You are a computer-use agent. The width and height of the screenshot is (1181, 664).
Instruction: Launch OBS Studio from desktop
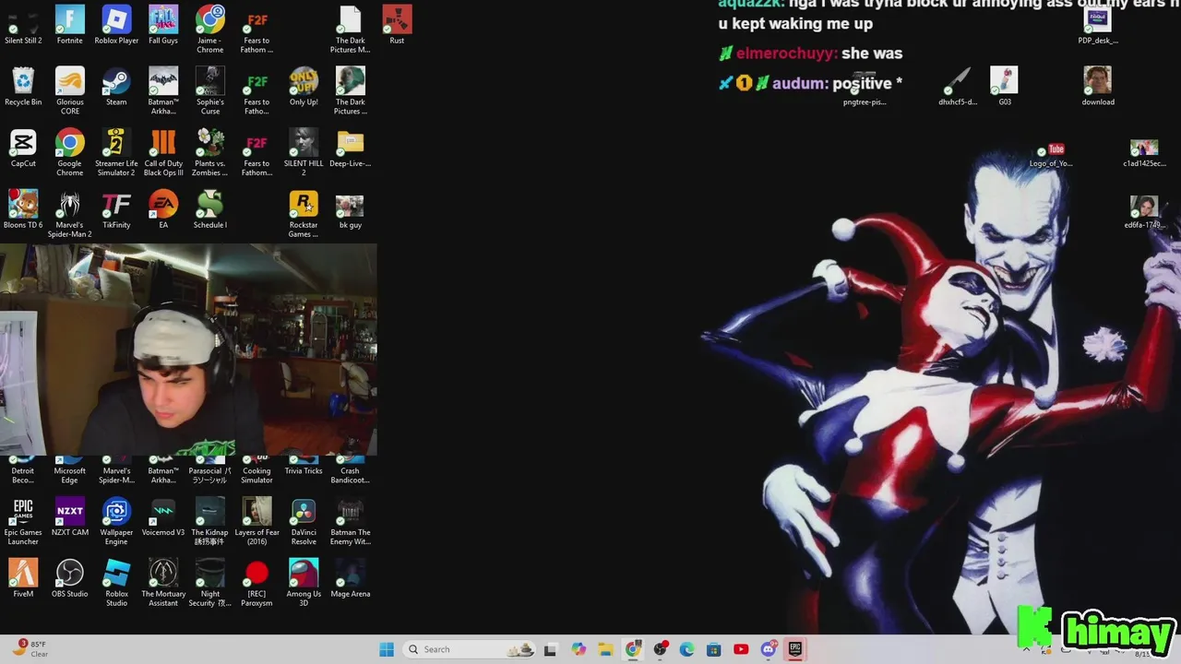click(70, 579)
